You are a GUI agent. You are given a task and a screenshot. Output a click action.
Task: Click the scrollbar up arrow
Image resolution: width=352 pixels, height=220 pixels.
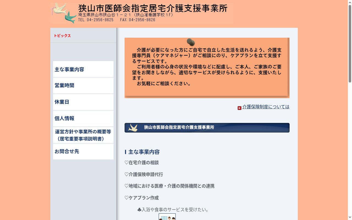[350, 2]
